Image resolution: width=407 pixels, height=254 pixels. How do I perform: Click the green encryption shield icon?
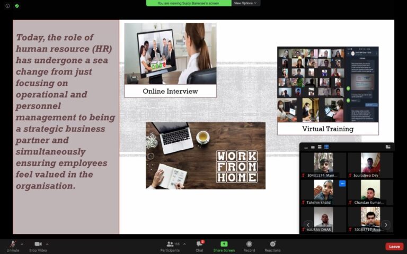click(17, 6)
